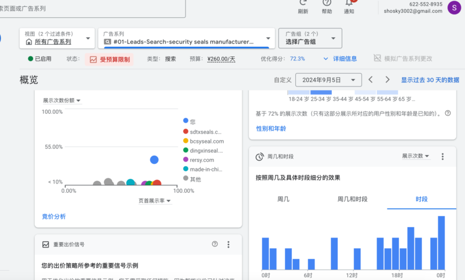This screenshot has height=280, width=465.
Task: Open the 页首展示率 axis dropdown
Action: 155,201
